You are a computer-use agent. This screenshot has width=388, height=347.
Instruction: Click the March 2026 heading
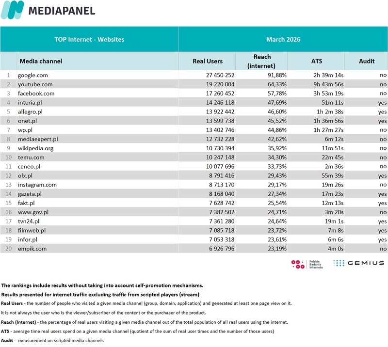283,39
